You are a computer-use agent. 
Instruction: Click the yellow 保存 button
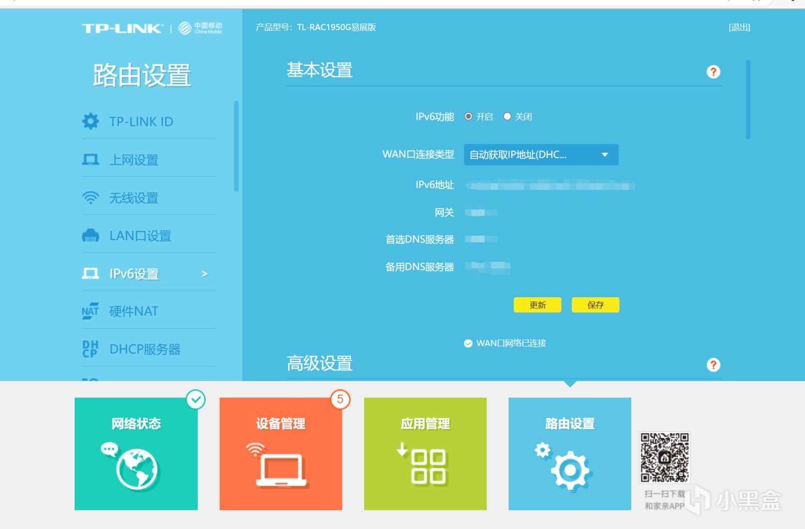coord(596,305)
